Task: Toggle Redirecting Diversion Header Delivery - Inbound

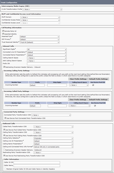Action: [4, 67]
